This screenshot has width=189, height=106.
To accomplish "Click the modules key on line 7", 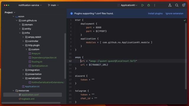I will [91, 42].
